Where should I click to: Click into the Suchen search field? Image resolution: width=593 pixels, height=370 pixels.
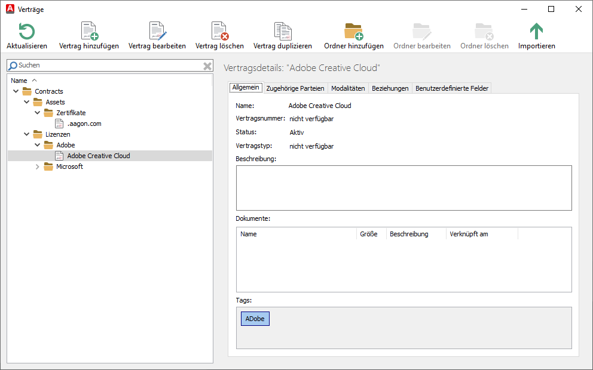[x=108, y=66]
